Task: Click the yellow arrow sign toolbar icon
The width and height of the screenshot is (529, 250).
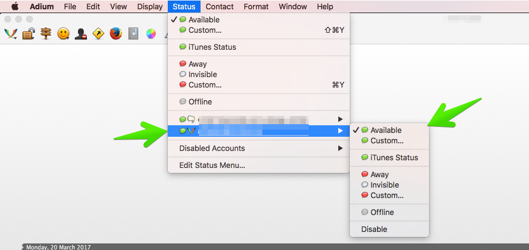Action: [98, 34]
